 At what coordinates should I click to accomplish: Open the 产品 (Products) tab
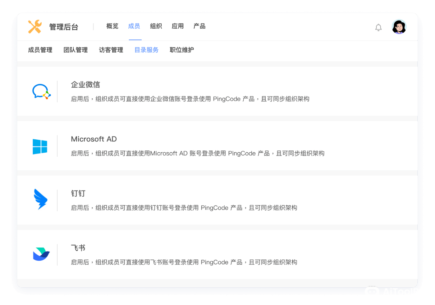[x=199, y=26]
